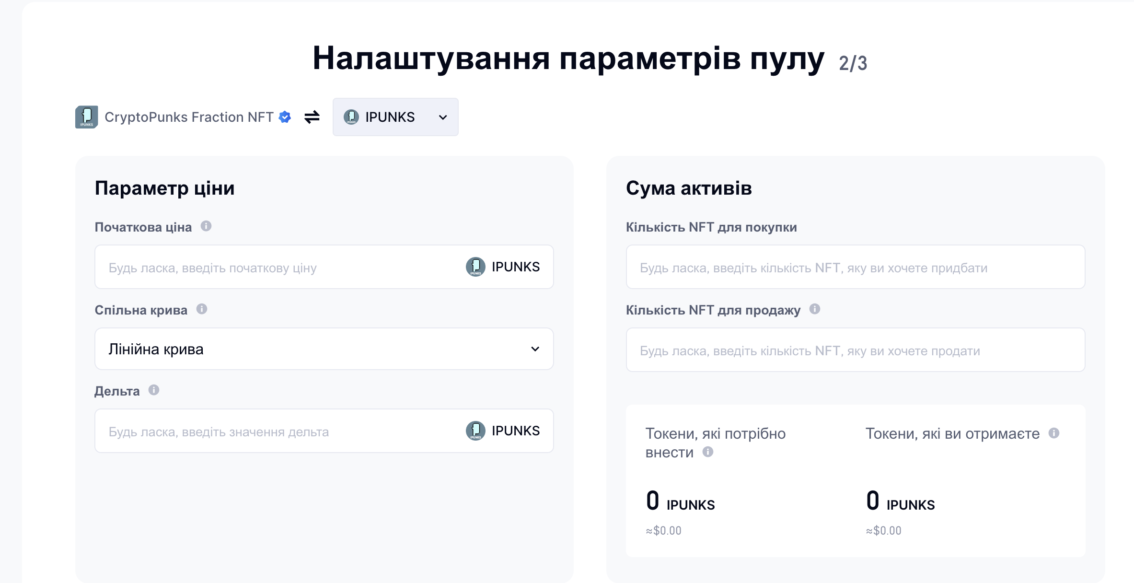Screen dimensions: 1134x583
Task: Click info icon next to Токени, які ви отримаєте
Action: tap(1054, 433)
